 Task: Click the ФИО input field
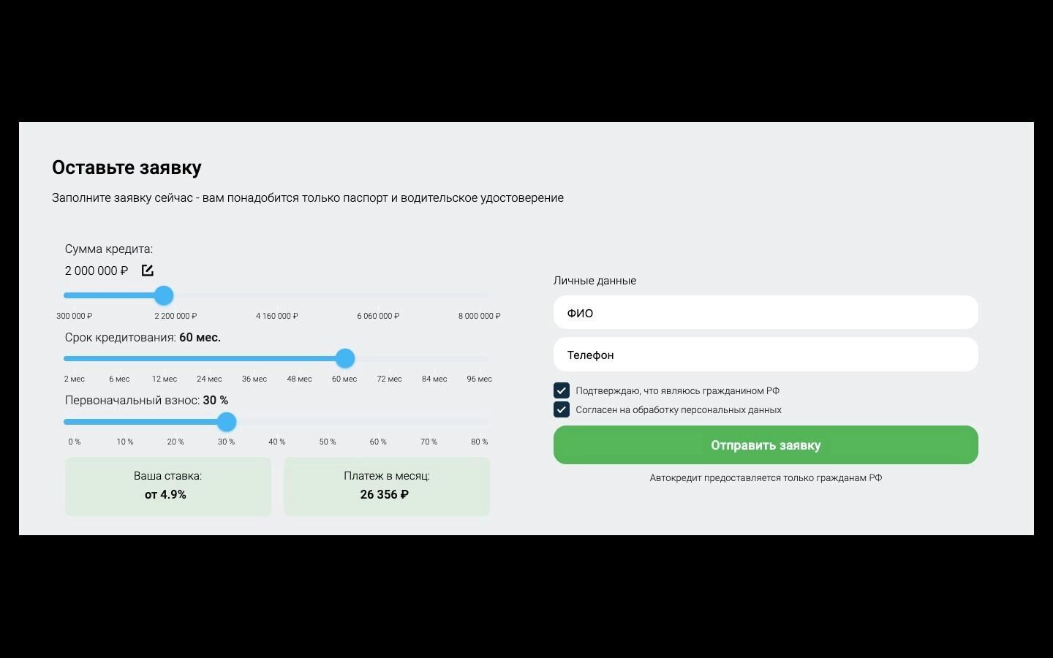[765, 313]
